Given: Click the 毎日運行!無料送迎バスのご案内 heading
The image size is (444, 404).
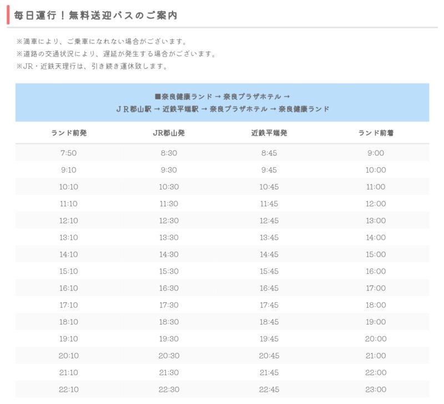Looking at the screenshot, I should click(96, 15).
